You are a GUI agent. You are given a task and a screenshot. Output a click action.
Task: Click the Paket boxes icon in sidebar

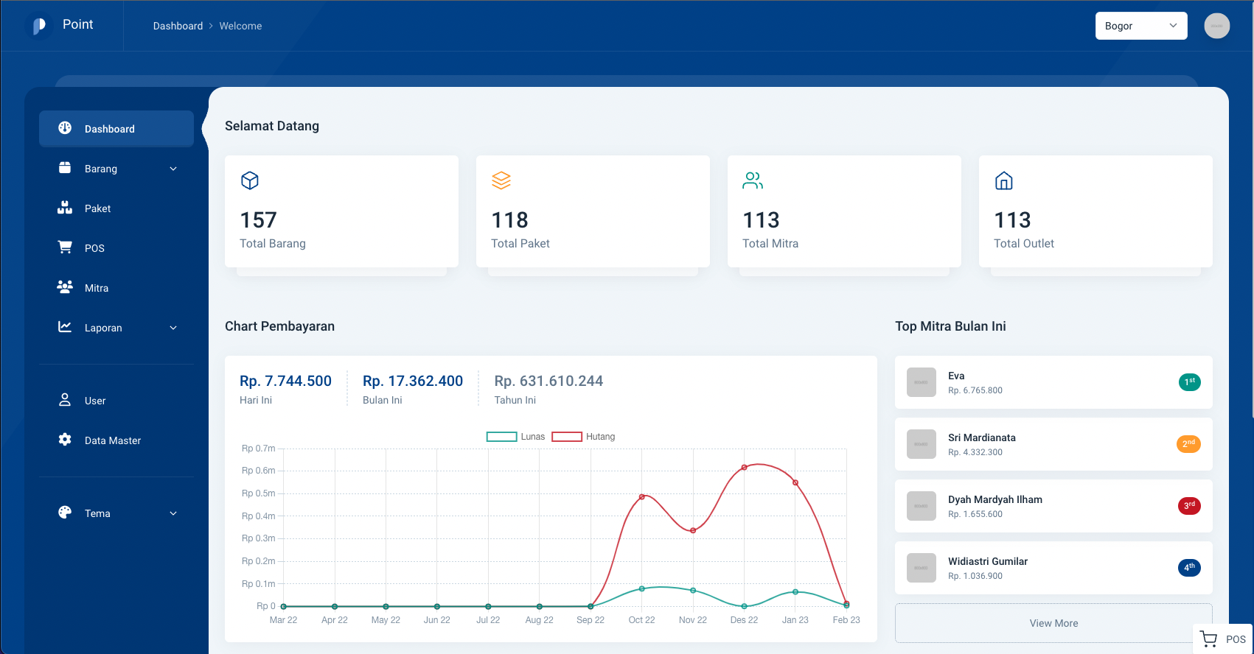pyautogui.click(x=65, y=208)
